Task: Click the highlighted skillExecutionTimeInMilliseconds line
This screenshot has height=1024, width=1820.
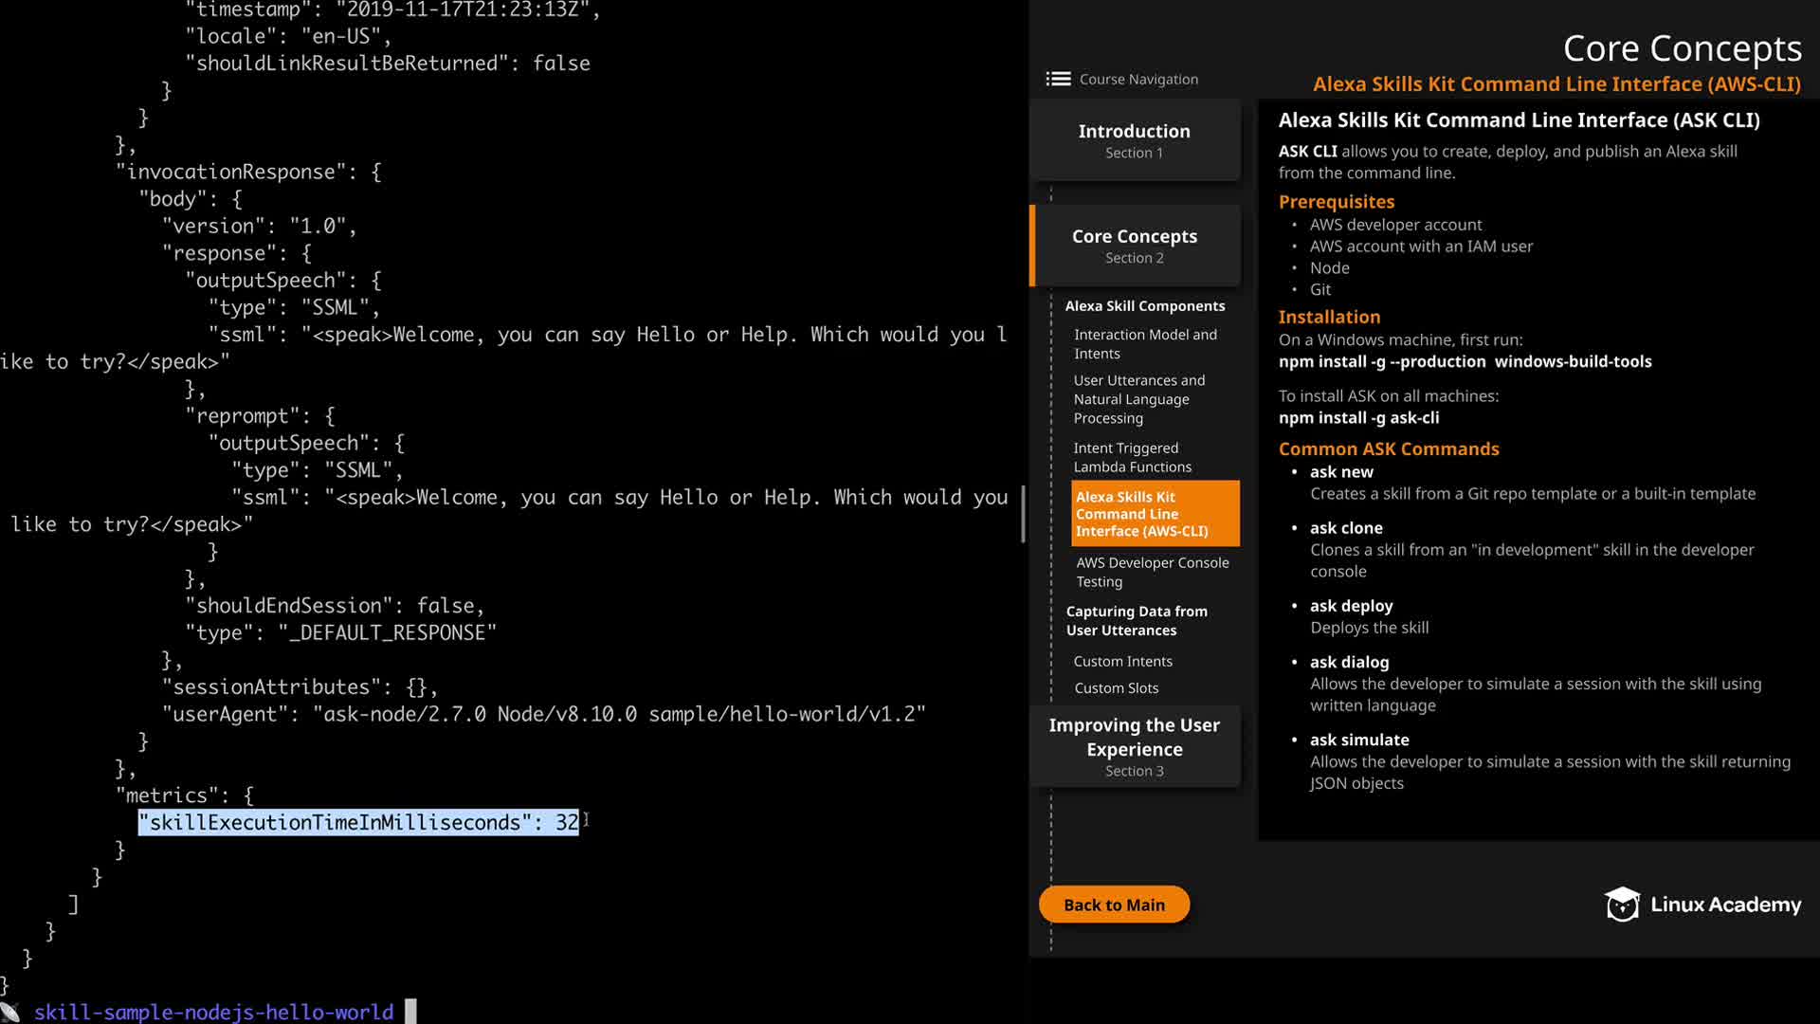Action: [358, 822]
